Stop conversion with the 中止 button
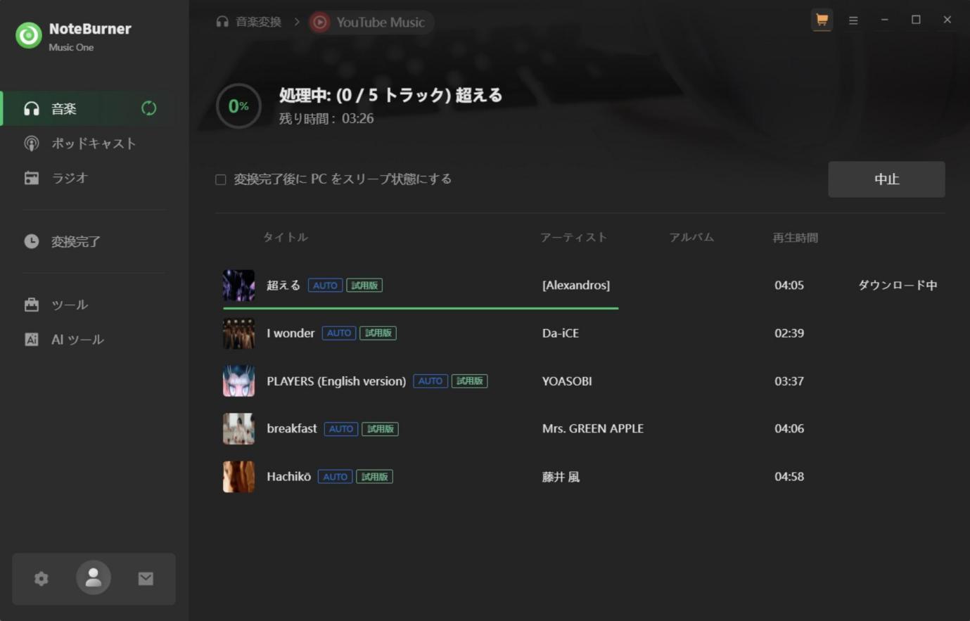The image size is (970, 621). [x=886, y=179]
